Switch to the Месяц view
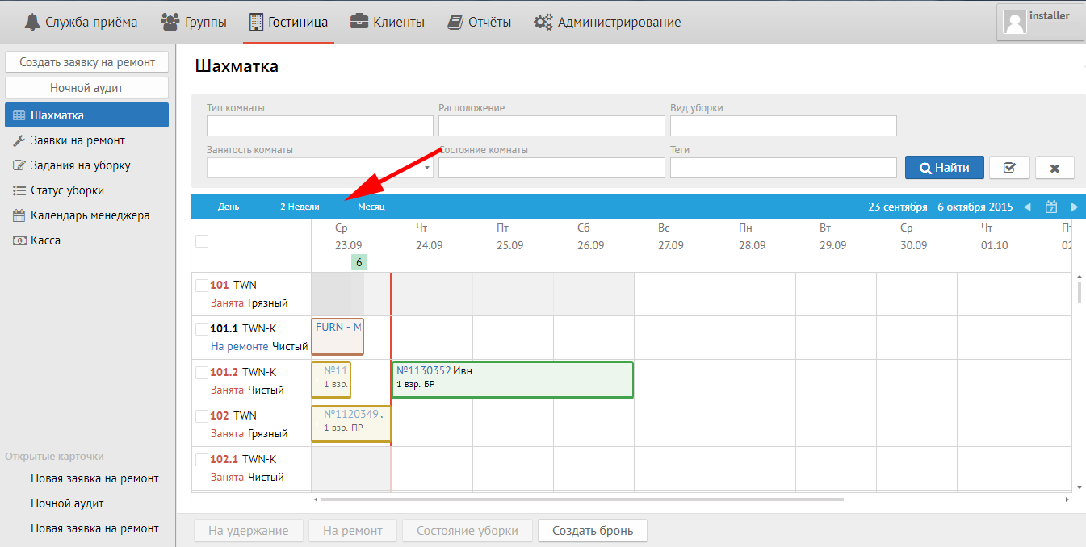Image resolution: width=1086 pixels, height=547 pixels. tap(371, 207)
